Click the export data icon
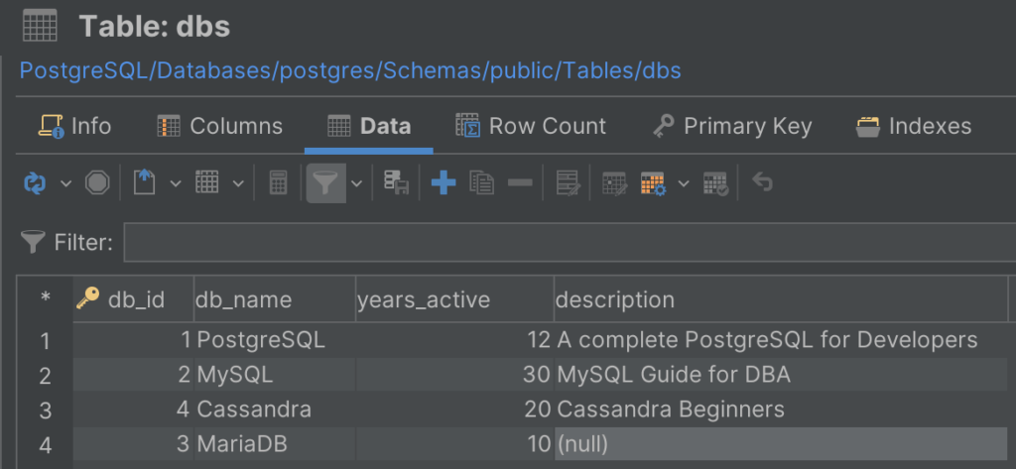The width and height of the screenshot is (1016, 469). point(145,183)
